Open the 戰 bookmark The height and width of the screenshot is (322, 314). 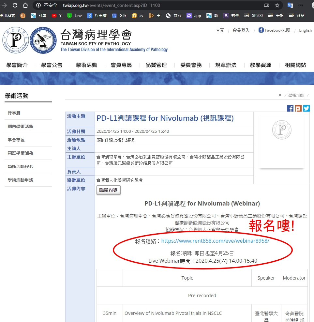click(212, 16)
